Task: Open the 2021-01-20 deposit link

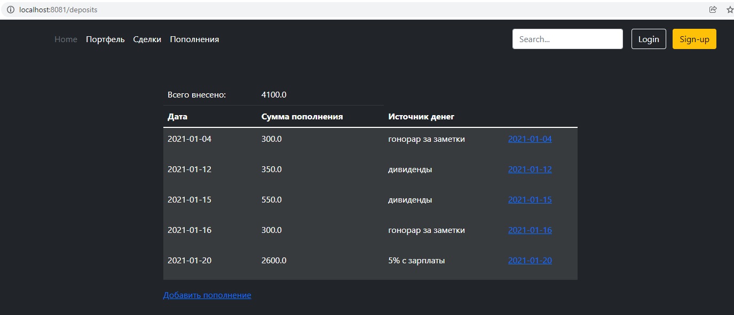Action: [x=529, y=260]
